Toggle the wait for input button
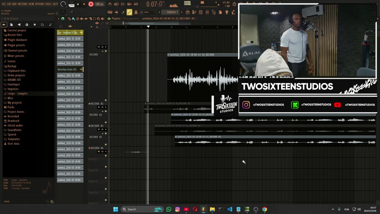 coord(116,4)
